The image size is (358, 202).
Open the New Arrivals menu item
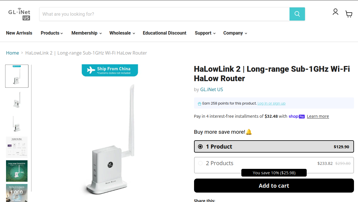(19, 33)
